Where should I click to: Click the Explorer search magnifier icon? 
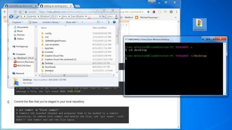[116, 16]
